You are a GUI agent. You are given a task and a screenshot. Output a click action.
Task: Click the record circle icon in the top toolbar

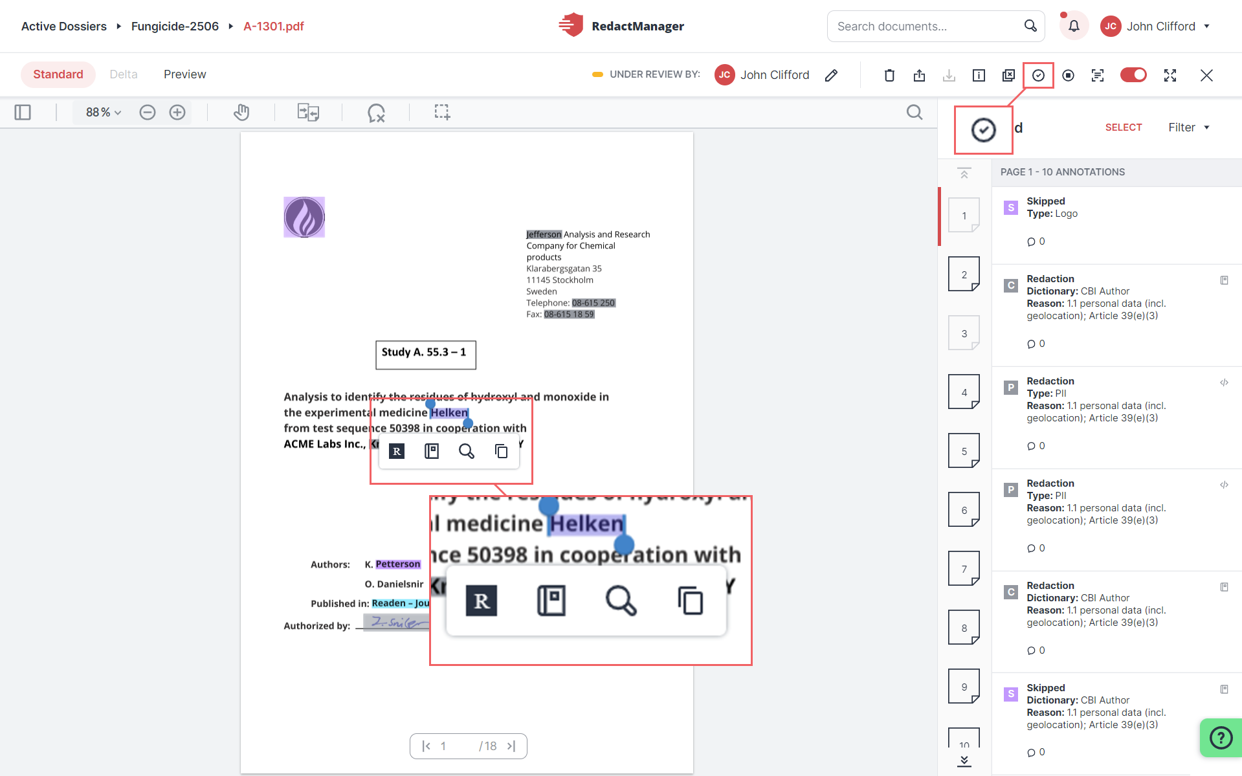click(x=1068, y=75)
